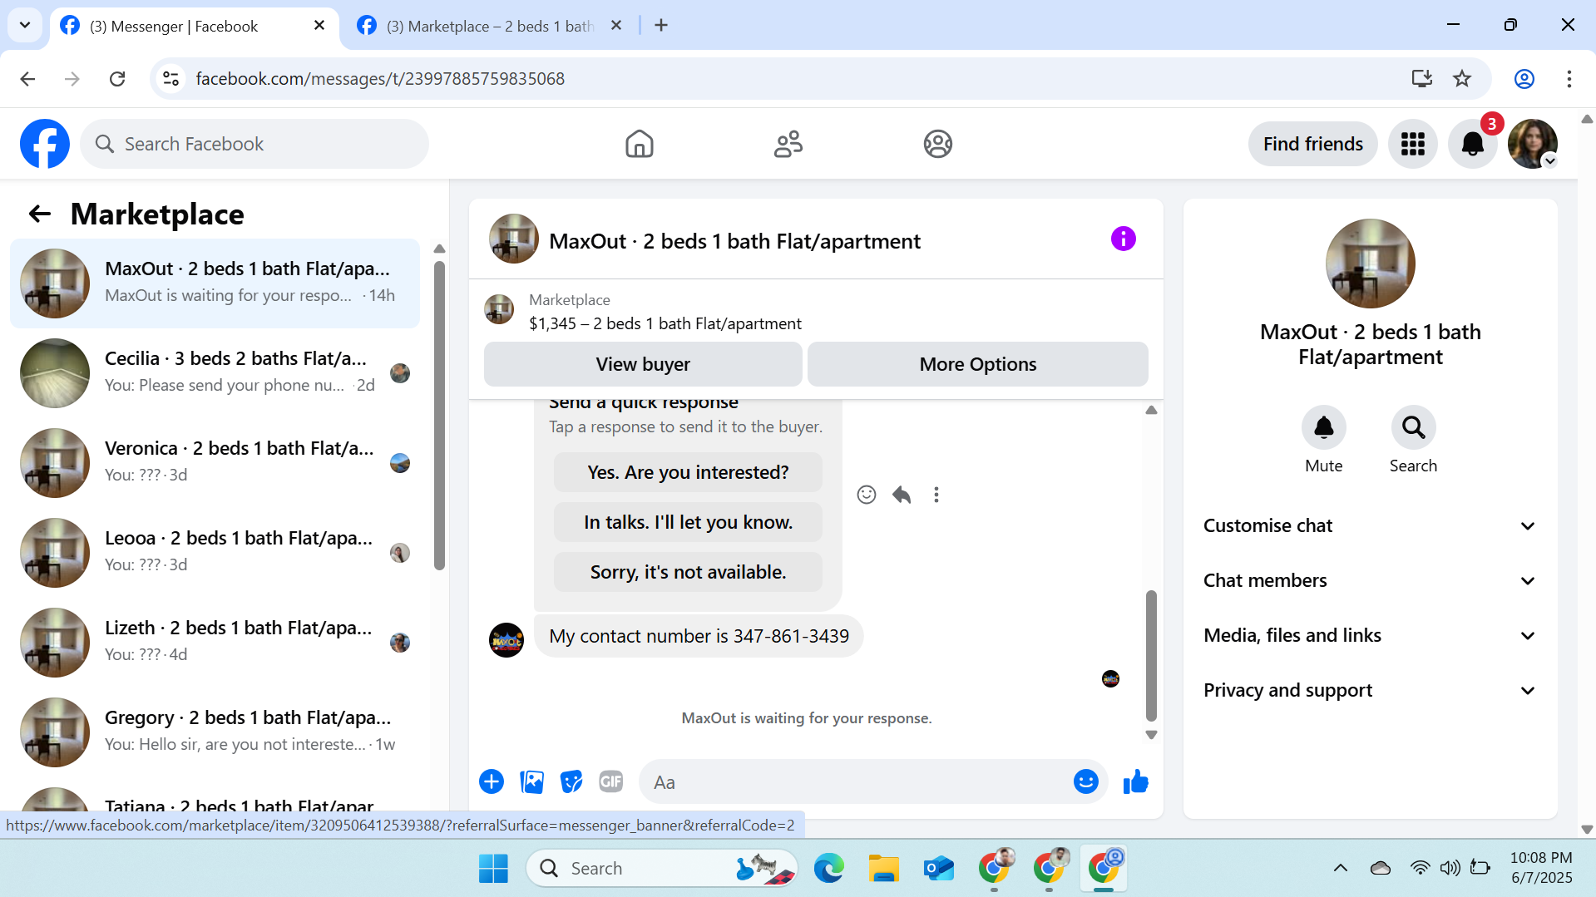Open File Explorer from the taskbar
The height and width of the screenshot is (897, 1596).
(883, 868)
